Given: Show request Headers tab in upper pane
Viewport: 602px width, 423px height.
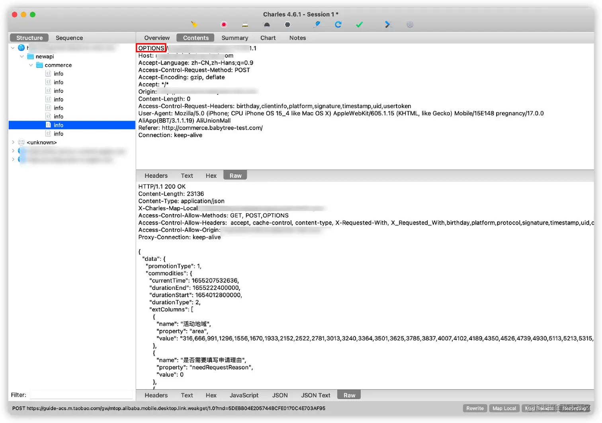Looking at the screenshot, I should [x=156, y=176].
